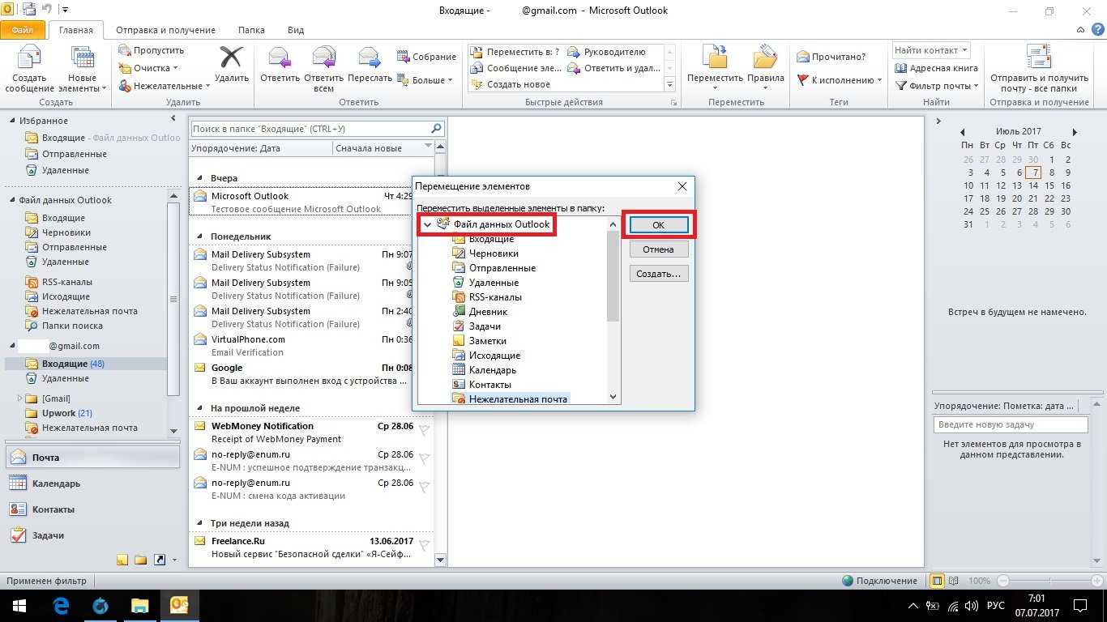Collapse Файл данных Outlook in navigation pane
This screenshot has height=622, width=1107.
pyautogui.click(x=12, y=200)
